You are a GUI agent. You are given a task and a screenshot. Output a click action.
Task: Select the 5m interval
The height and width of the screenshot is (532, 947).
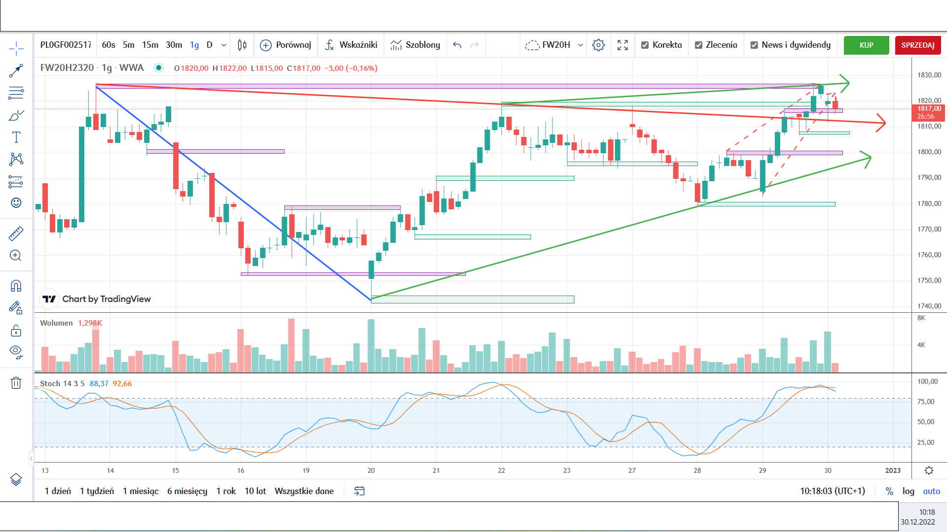[129, 45]
